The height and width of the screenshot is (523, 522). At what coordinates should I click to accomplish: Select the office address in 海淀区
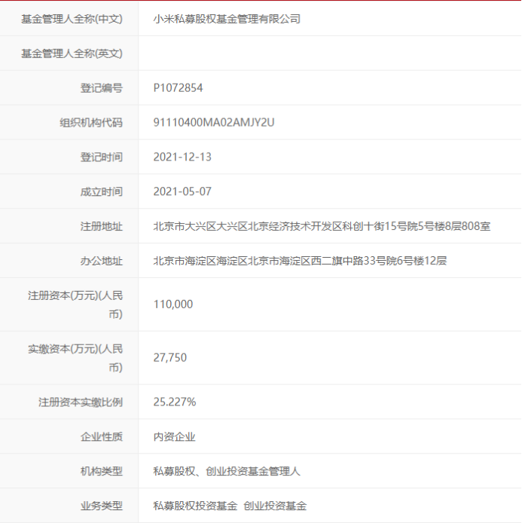300,261
